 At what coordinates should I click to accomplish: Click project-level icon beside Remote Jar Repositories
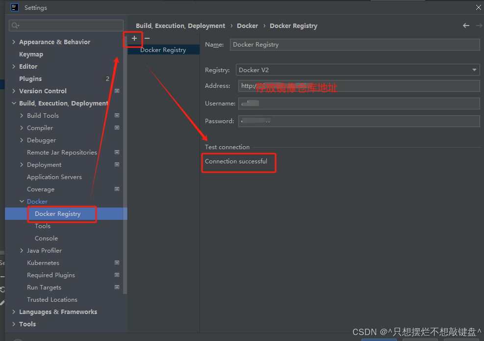pyautogui.click(x=117, y=152)
